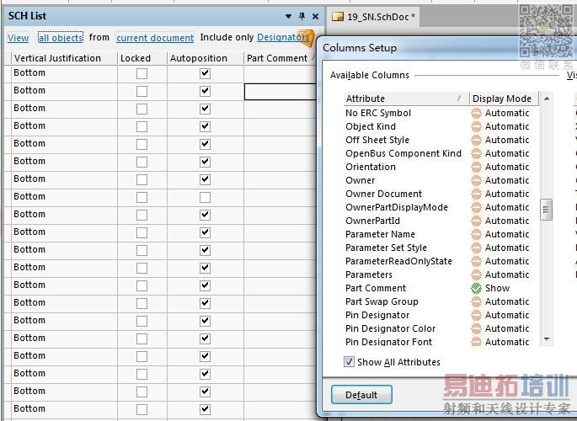The image size is (577, 421).
Task: Close the SCH List panel
Action: (315, 16)
